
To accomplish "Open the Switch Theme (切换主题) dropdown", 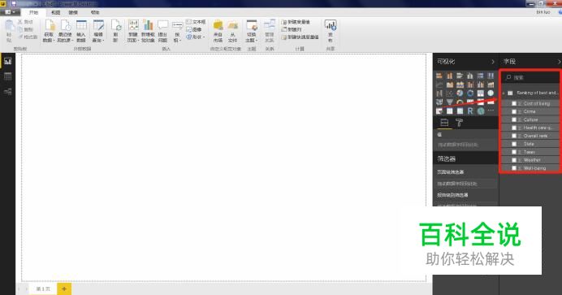I will coord(252,40).
